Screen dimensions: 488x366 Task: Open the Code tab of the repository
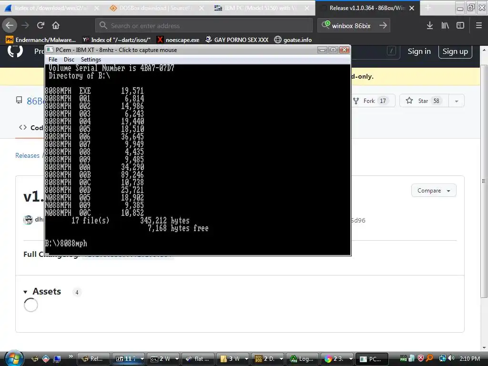(31, 128)
